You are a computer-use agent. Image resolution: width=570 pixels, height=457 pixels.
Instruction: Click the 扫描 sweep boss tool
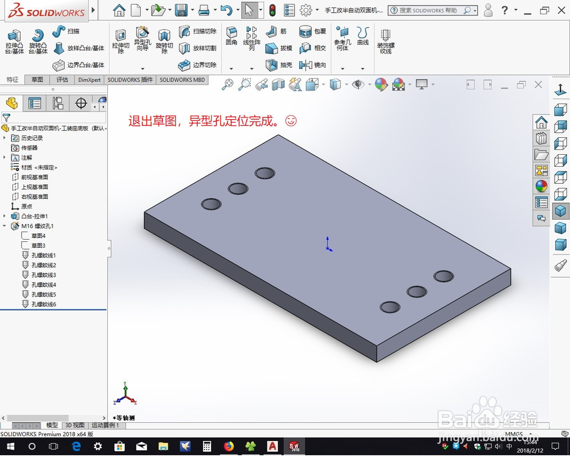[66, 31]
